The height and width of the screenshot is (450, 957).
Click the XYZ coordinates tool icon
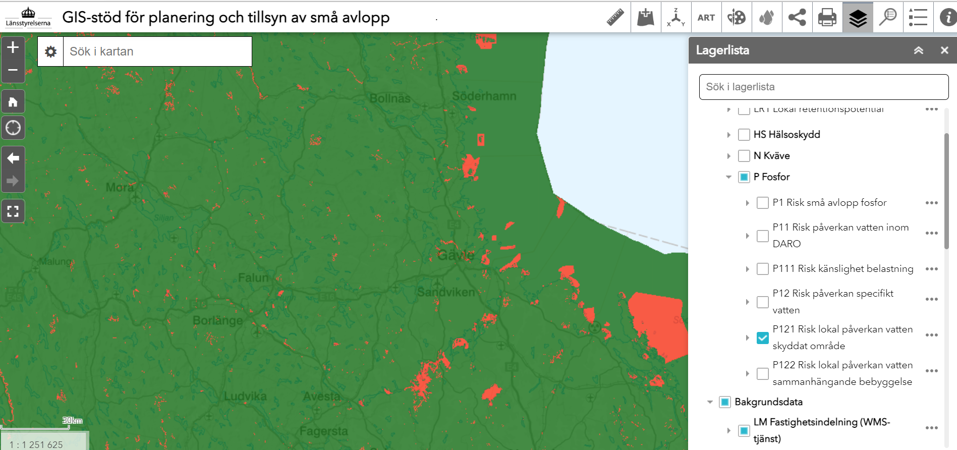675,18
